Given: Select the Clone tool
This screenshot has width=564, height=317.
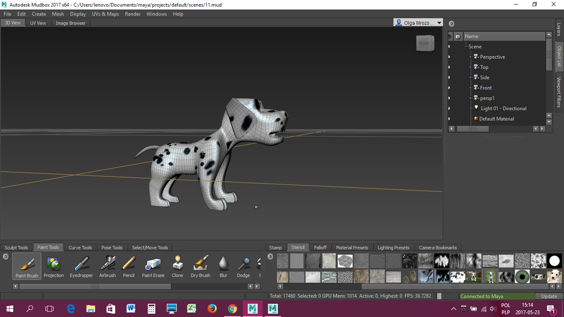Looking at the screenshot, I should point(178,266).
